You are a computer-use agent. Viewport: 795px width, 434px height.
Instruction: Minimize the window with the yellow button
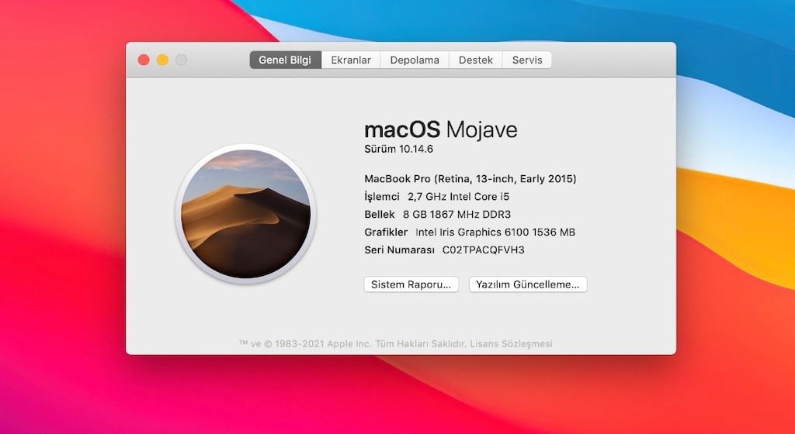pos(162,60)
